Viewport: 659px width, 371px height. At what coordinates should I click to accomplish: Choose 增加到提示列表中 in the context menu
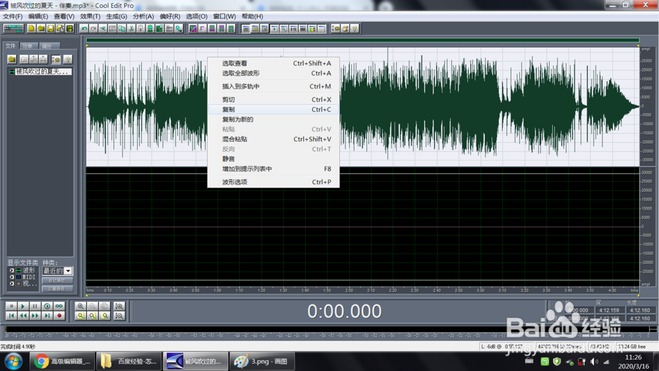coord(273,169)
